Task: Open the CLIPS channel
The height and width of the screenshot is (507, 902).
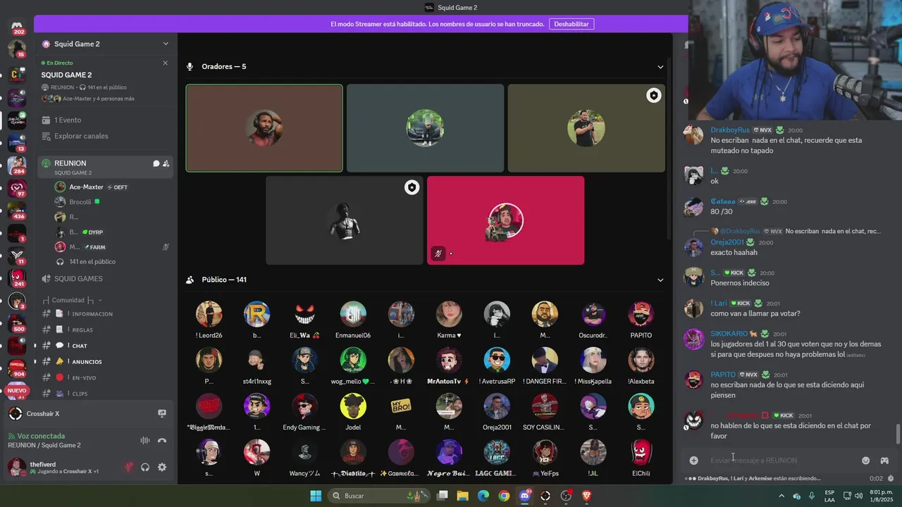Action: point(80,393)
